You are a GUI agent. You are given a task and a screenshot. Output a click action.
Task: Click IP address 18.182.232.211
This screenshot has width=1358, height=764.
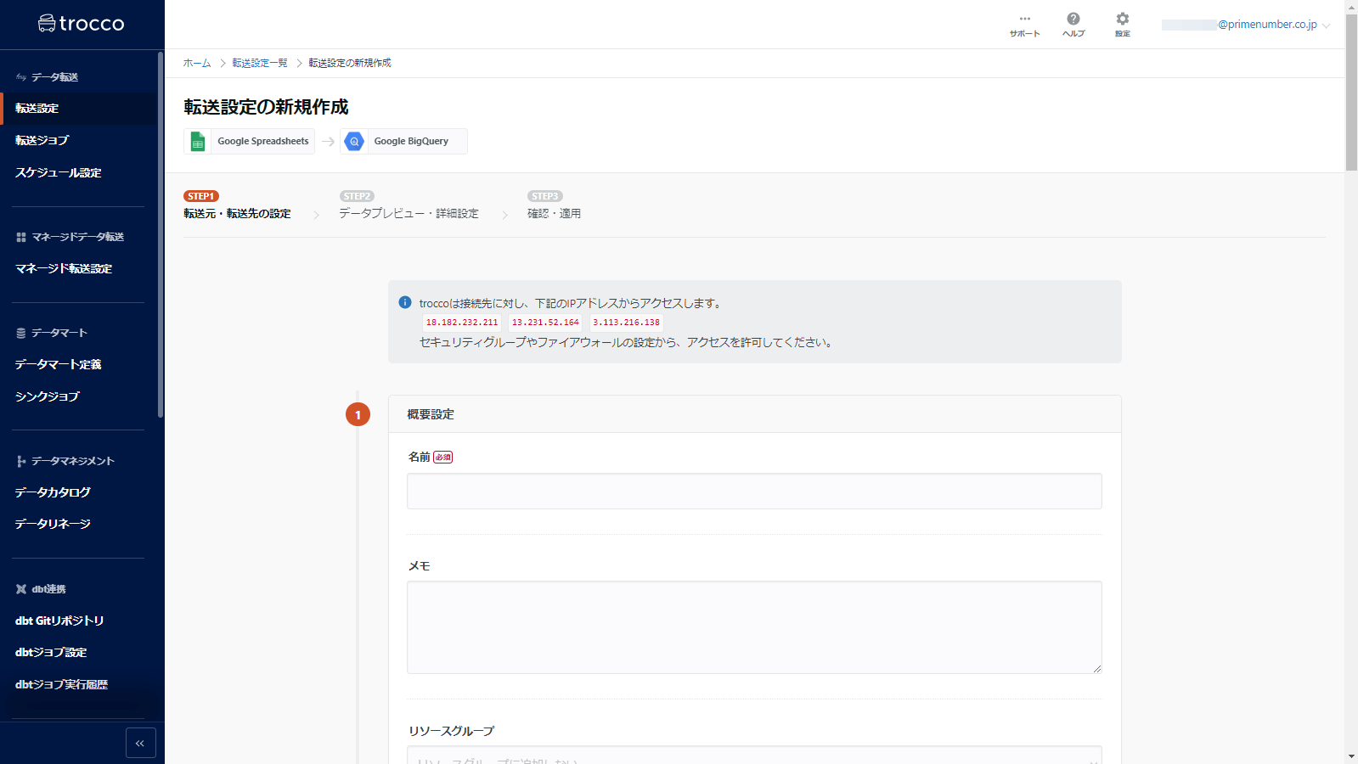(462, 323)
